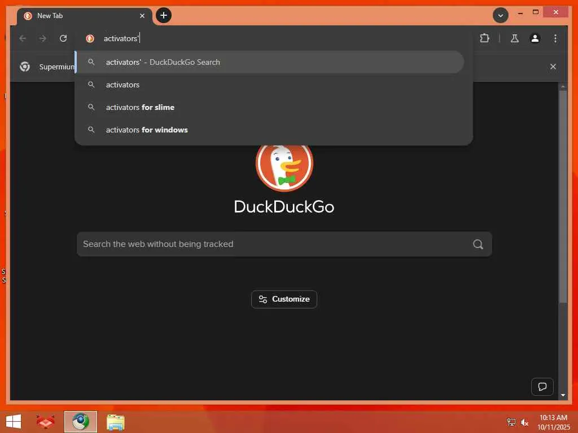Click the network tray icon
The width and height of the screenshot is (578, 433).
(x=511, y=422)
